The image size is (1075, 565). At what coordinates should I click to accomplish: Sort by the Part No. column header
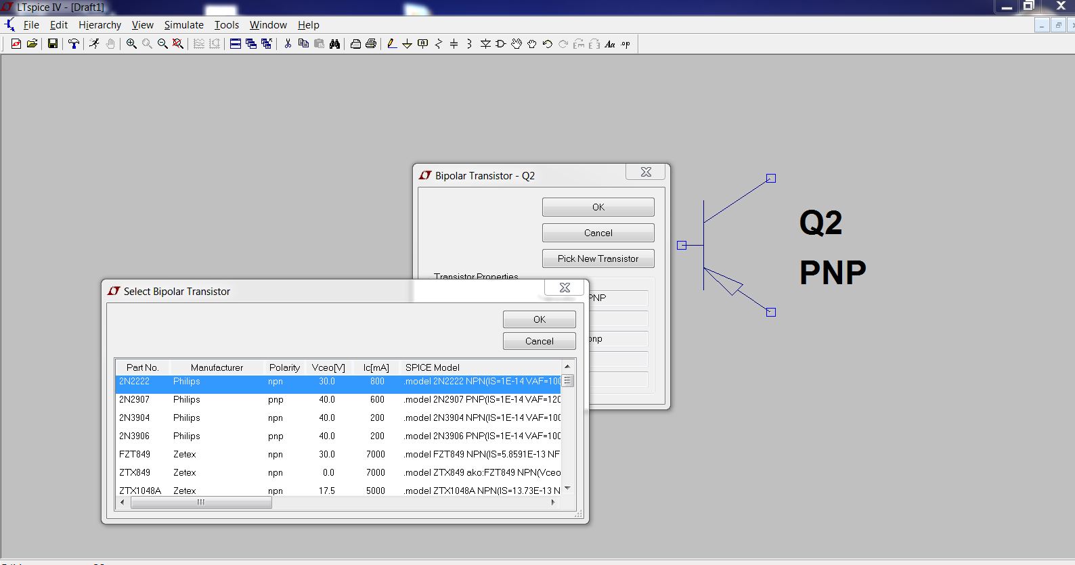click(x=142, y=367)
